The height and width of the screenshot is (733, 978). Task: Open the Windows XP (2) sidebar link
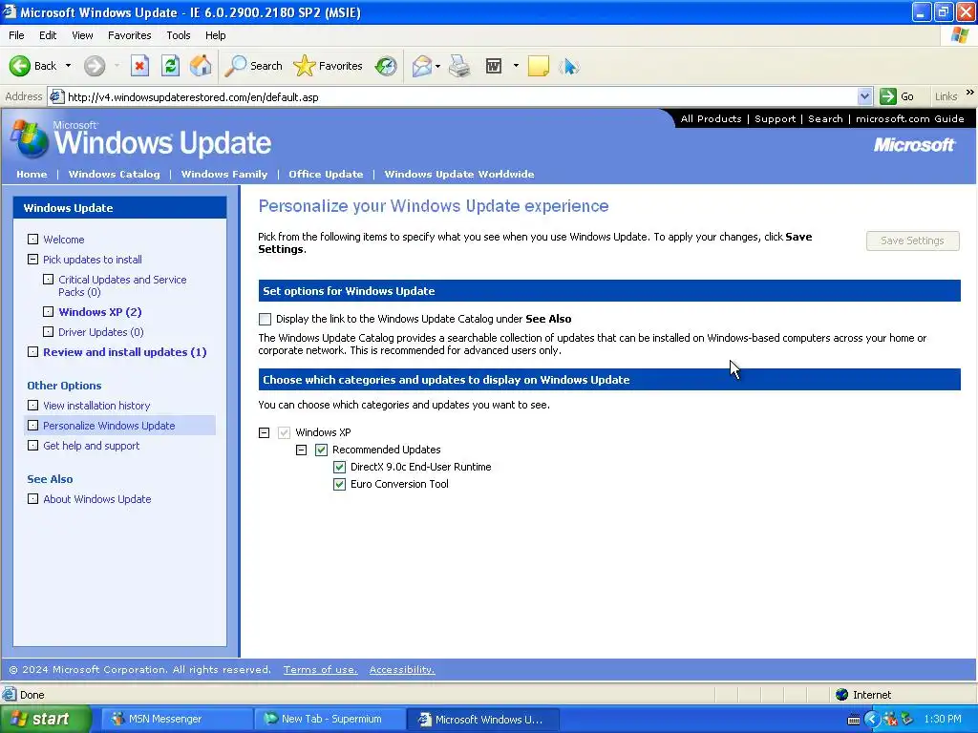[x=99, y=312]
